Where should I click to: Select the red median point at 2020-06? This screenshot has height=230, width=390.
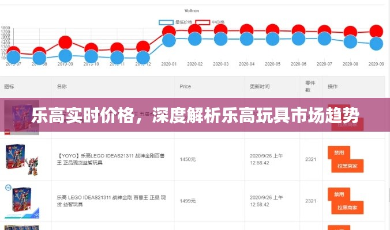[298, 29]
